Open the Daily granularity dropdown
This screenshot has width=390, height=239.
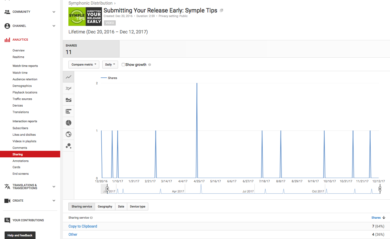pos(110,65)
